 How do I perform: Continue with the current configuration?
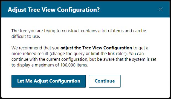click(105, 81)
